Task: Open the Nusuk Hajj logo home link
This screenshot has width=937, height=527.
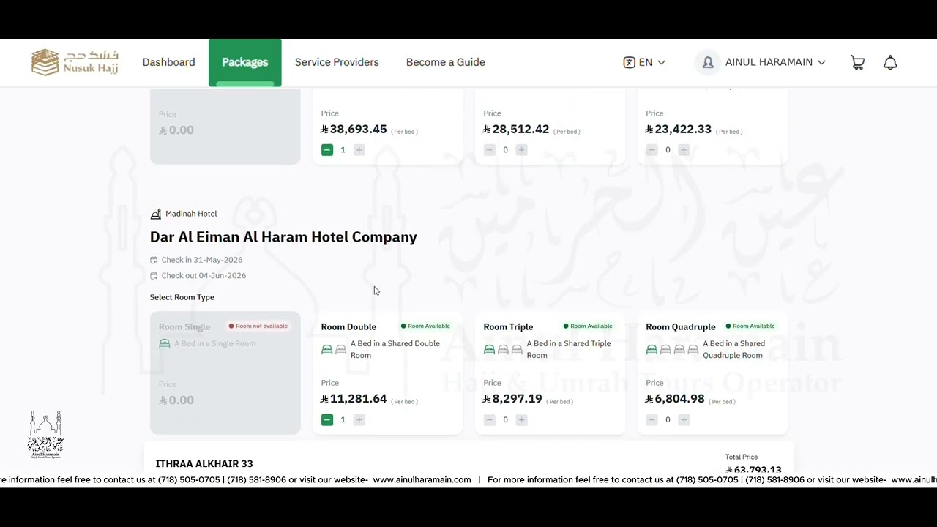Action: [75, 62]
